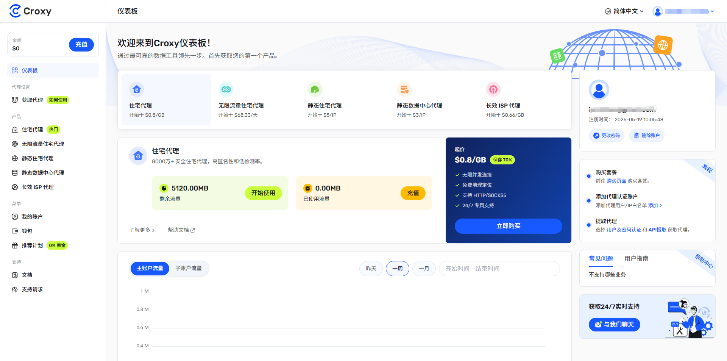This screenshot has height=361, width=727.
Task: Click the green icon on 静态住宅代理 card
Action: click(x=315, y=89)
